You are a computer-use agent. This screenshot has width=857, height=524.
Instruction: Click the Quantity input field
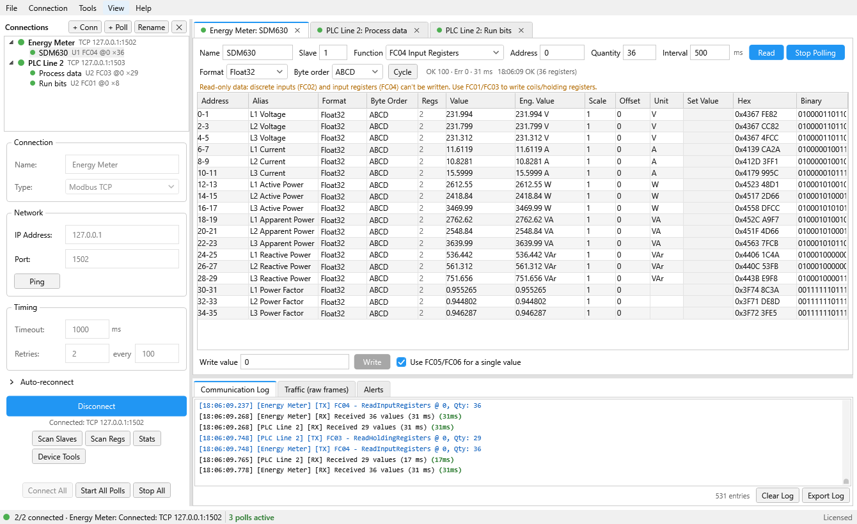pos(640,53)
